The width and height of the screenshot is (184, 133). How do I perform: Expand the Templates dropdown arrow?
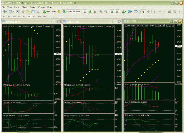tap(138, 12)
